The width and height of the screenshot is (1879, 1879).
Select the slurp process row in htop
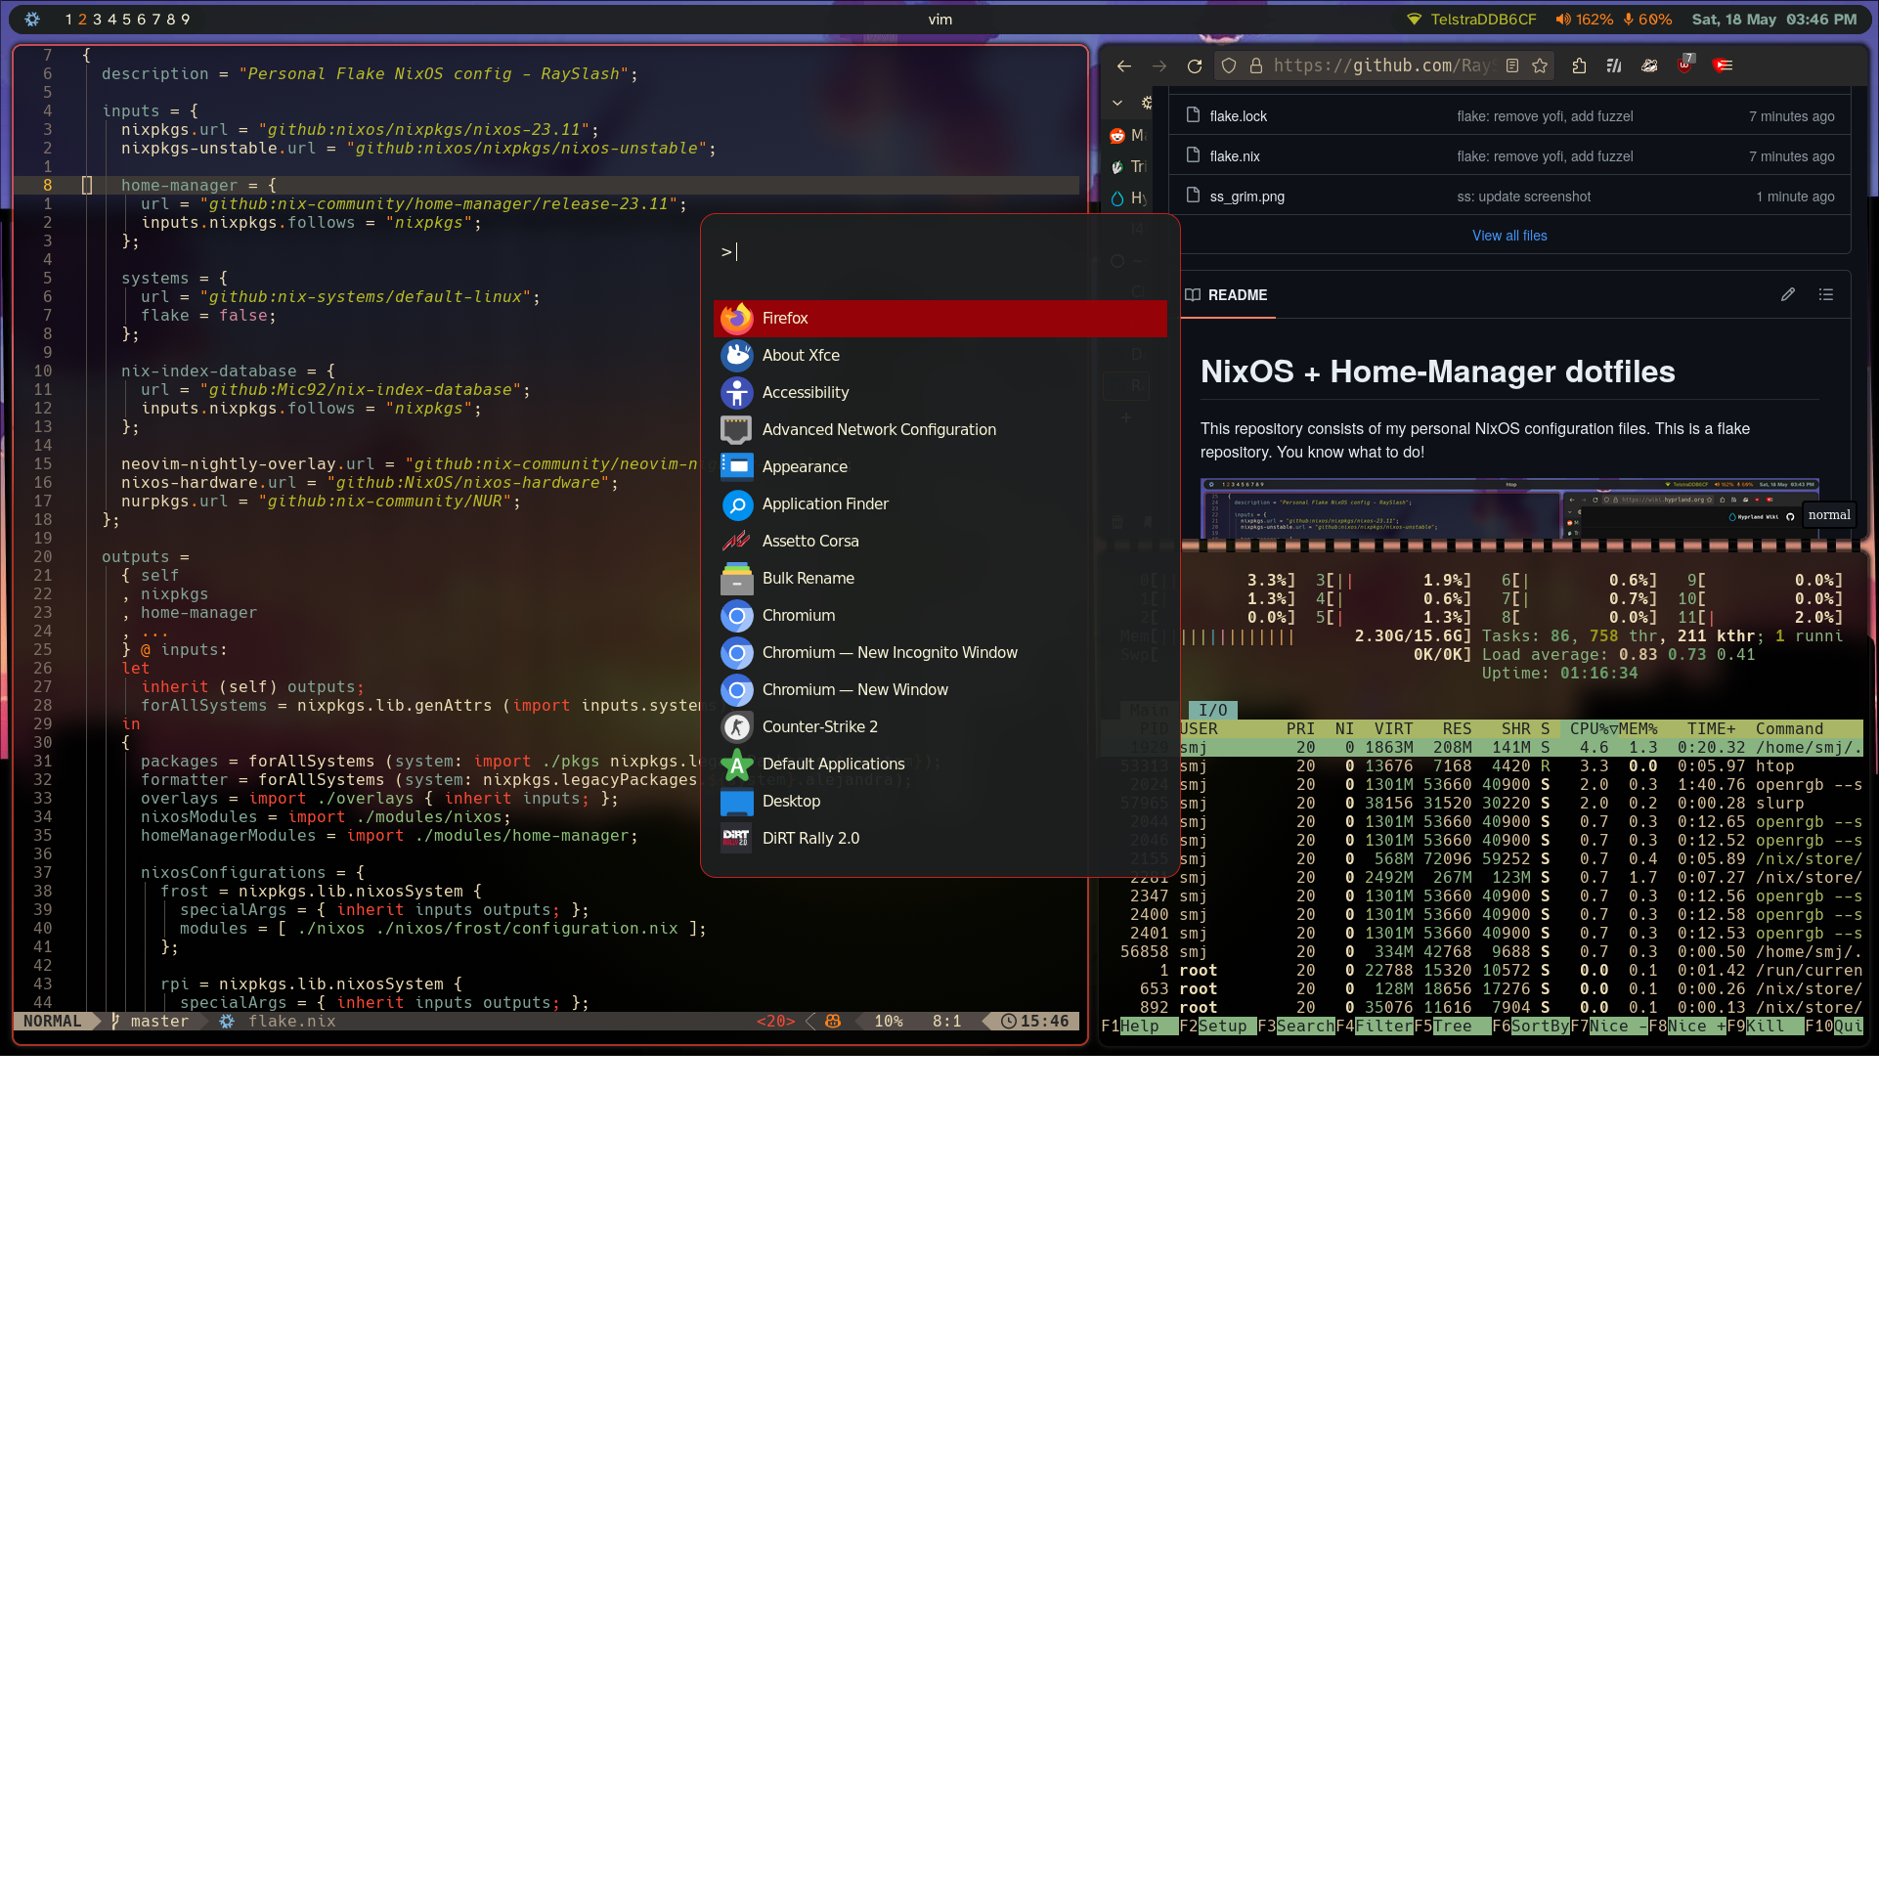tap(1482, 803)
